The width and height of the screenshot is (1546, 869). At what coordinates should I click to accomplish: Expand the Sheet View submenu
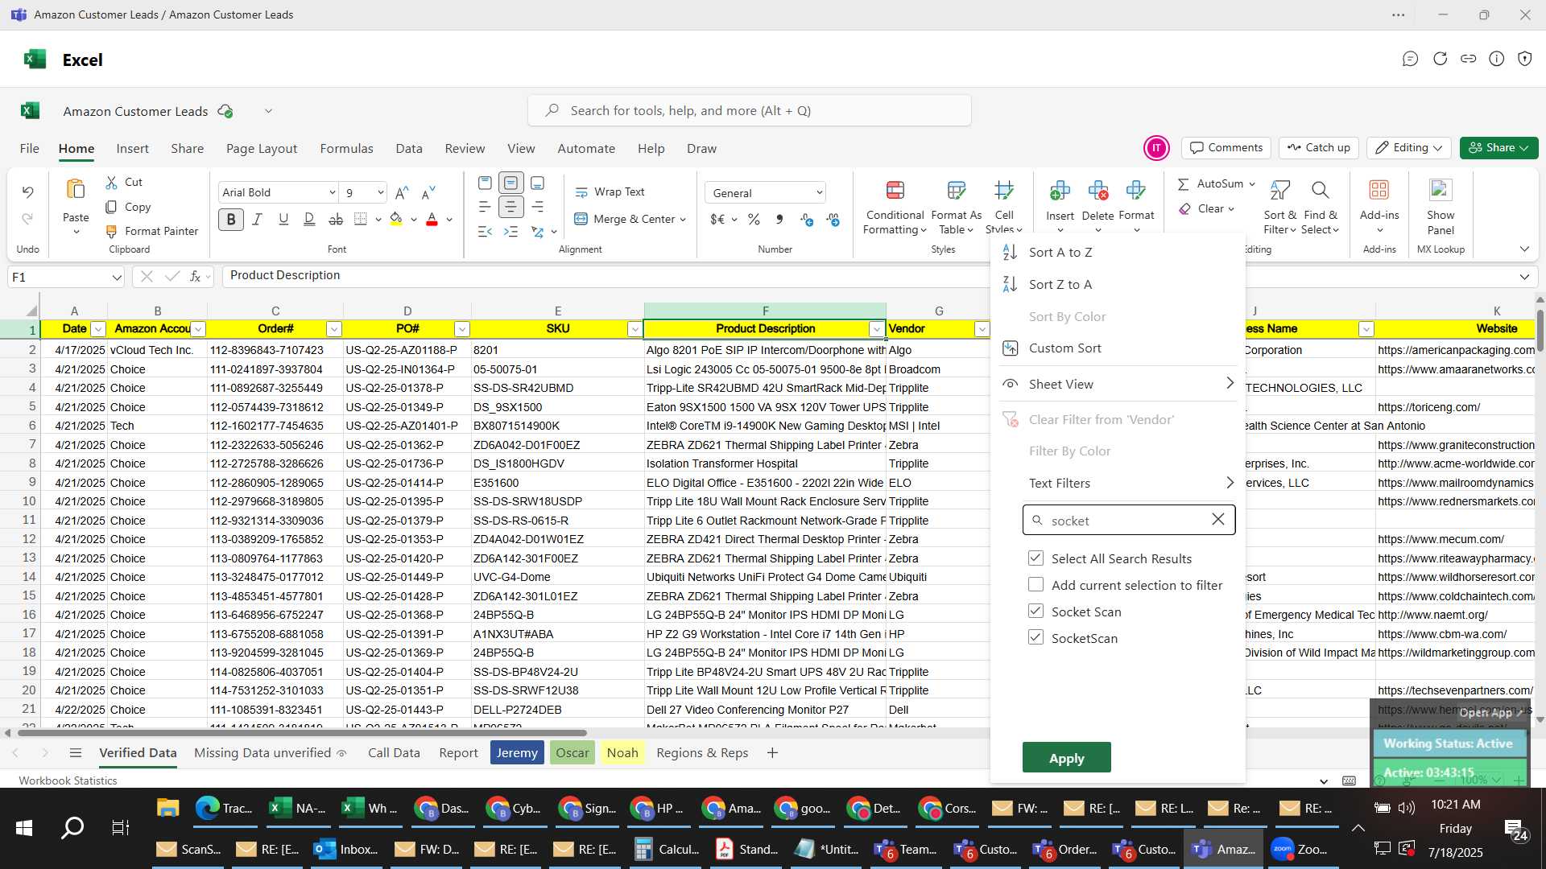(1116, 384)
